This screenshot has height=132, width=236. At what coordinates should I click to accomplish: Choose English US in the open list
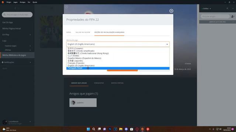click(x=118, y=66)
